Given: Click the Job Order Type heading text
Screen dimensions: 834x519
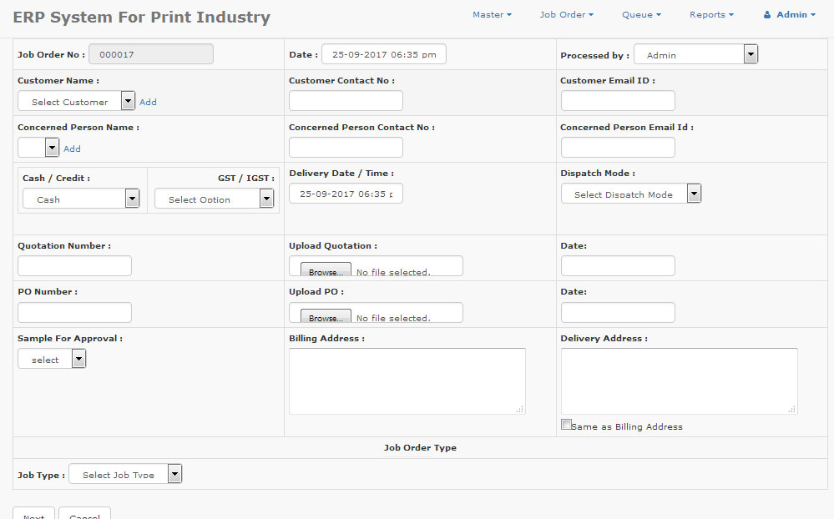Looking at the screenshot, I should point(420,448).
